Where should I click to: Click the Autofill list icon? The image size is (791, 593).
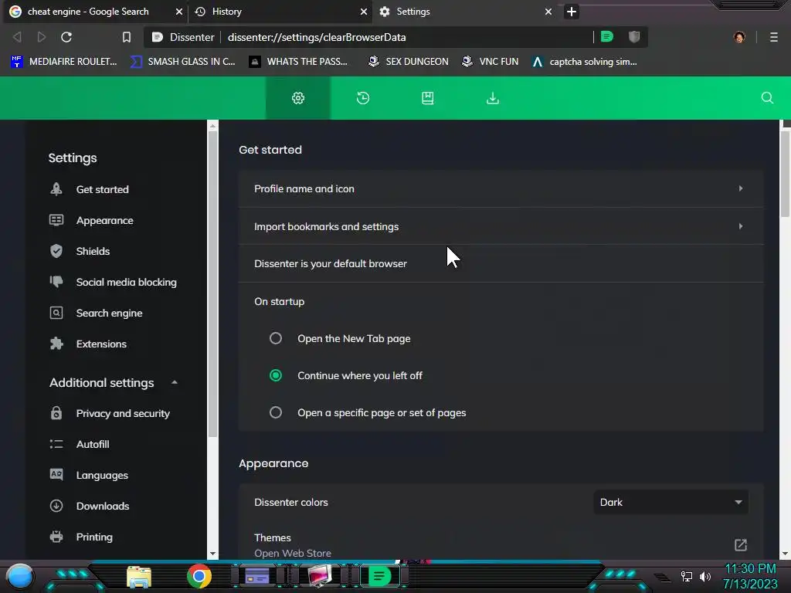[56, 444]
